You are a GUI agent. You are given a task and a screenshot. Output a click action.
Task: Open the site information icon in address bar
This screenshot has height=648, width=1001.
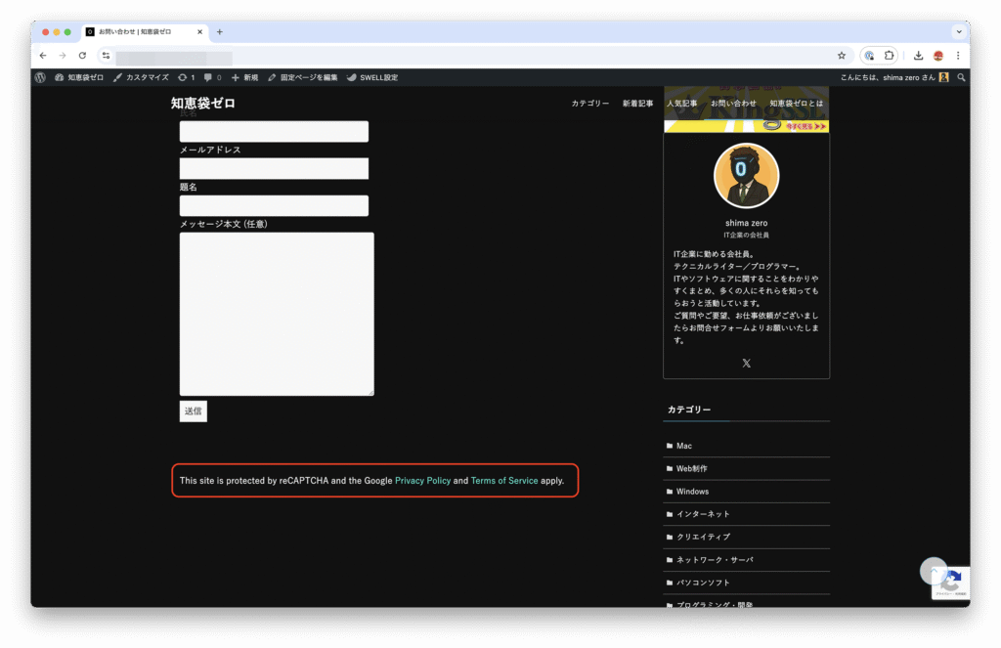(x=106, y=56)
